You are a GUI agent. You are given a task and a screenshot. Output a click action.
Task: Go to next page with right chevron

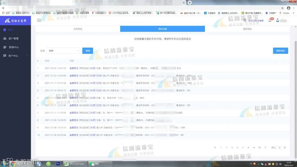(265, 147)
